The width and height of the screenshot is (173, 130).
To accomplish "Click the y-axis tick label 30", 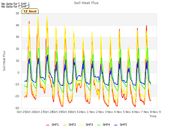I will (17, 37).
